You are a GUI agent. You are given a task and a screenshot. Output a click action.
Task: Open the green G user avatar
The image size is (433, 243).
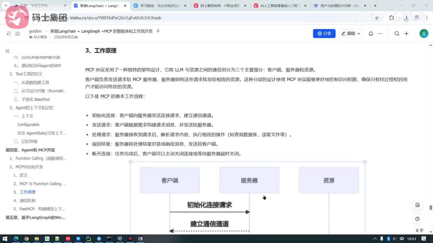pos(424,33)
